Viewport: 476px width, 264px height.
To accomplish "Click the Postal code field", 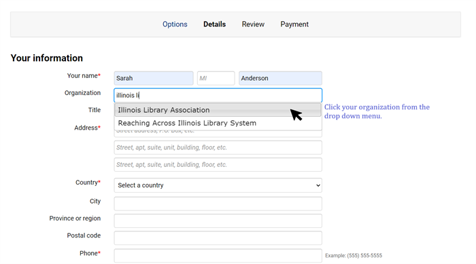I will 218,238.
